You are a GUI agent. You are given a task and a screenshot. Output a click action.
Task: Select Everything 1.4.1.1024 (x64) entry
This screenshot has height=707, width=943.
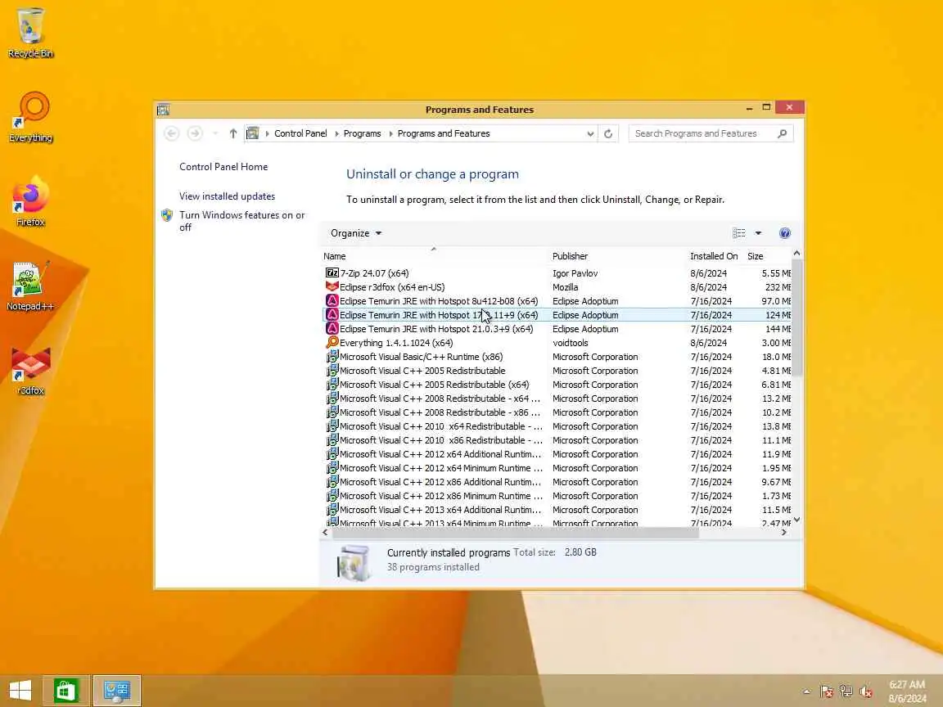point(557,343)
